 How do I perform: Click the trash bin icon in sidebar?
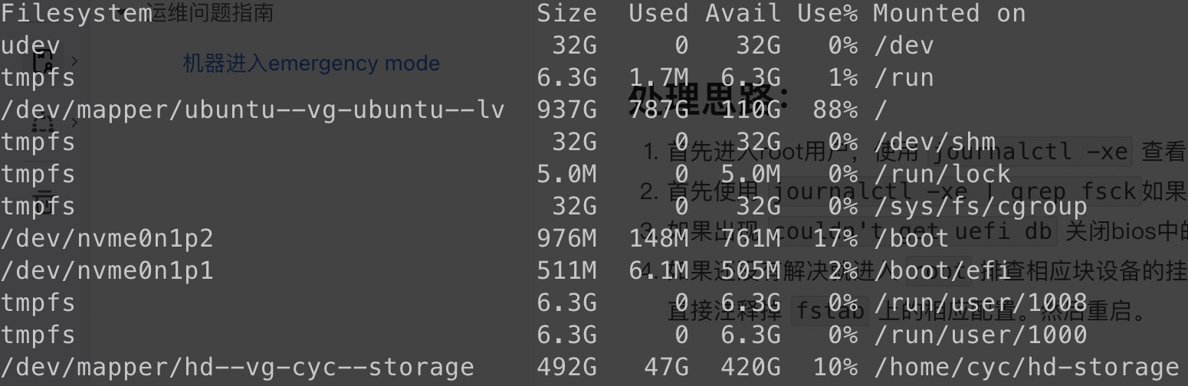[43, 198]
